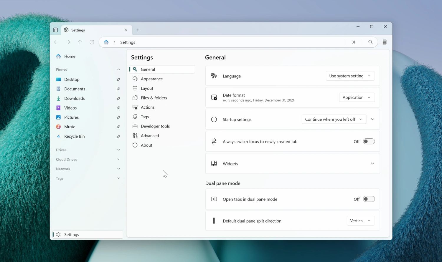442x262 pixels.
Task: Refresh the current view
Action: (x=92, y=42)
